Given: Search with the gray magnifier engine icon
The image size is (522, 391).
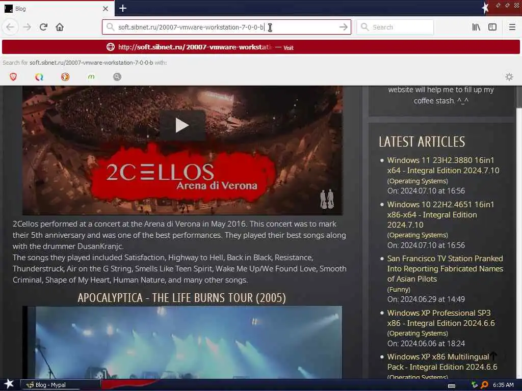Looking at the screenshot, I should coord(117,77).
